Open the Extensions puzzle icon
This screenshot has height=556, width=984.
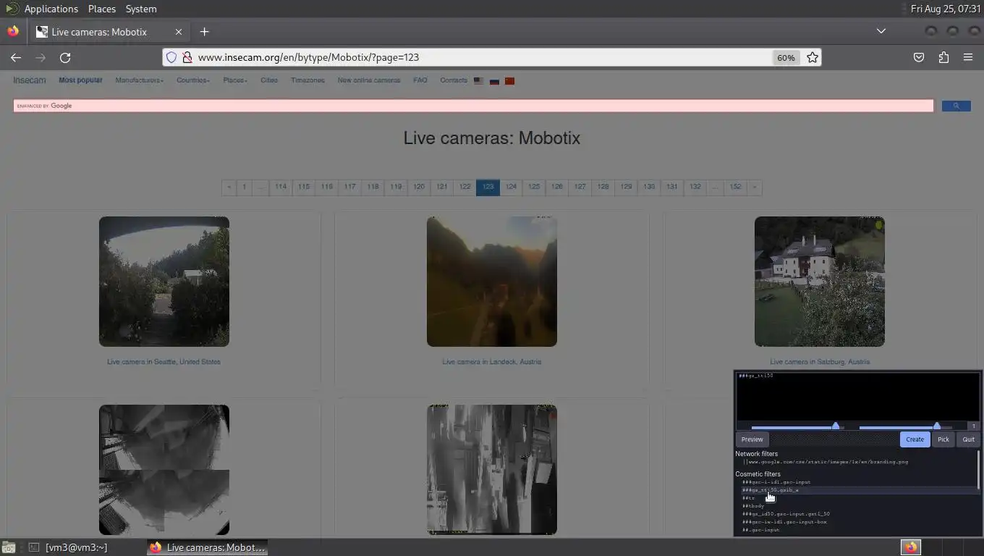pos(943,57)
